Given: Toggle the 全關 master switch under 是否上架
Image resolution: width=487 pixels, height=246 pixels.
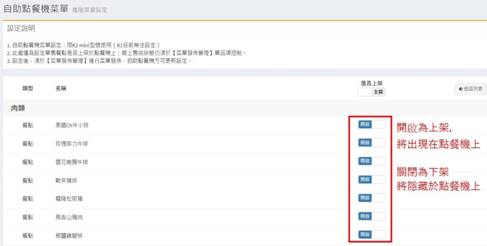Looking at the screenshot, I should pyautogui.click(x=371, y=92).
